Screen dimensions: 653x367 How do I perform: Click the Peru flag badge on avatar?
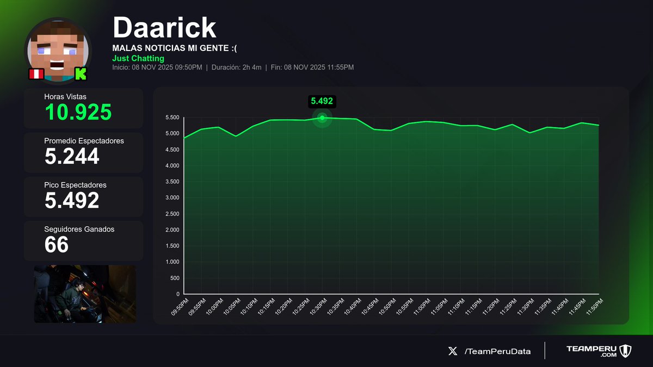tap(36, 74)
